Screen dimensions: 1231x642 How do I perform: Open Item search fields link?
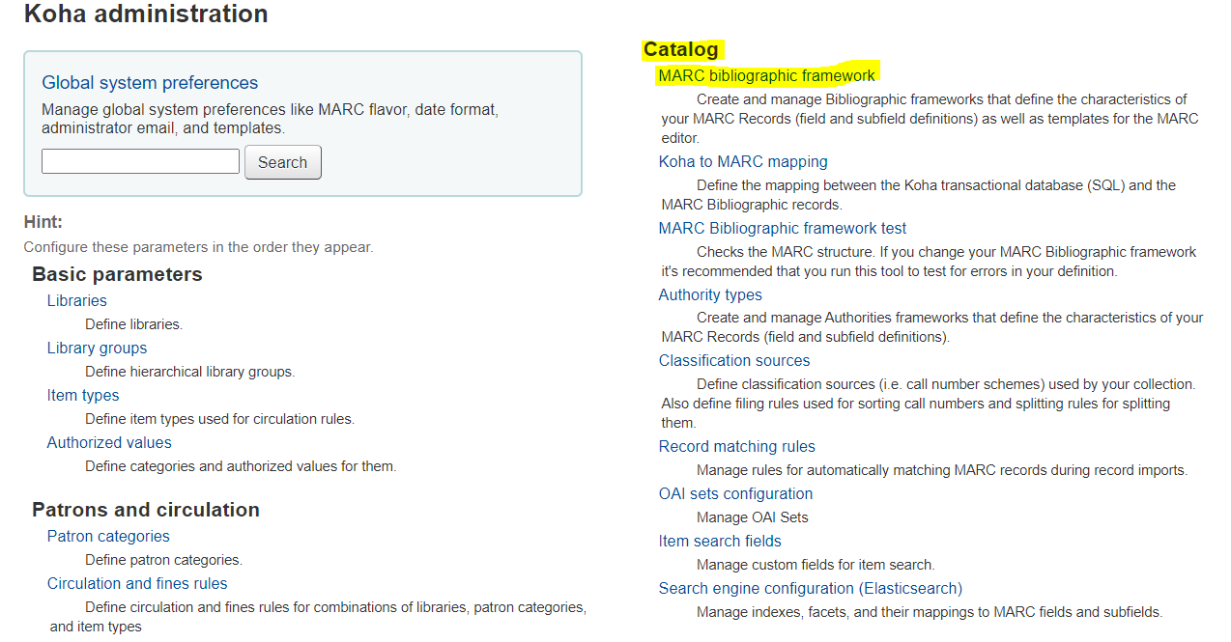(720, 542)
